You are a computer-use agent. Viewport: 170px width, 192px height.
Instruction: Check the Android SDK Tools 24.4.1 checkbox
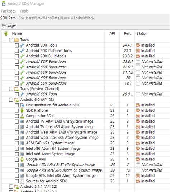16,45
